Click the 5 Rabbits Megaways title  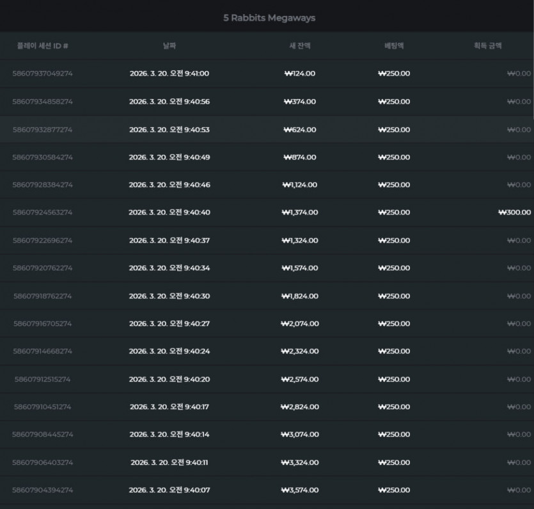(x=269, y=18)
